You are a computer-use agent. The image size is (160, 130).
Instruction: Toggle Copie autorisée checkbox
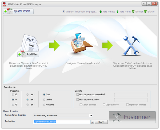(x=104, y=105)
